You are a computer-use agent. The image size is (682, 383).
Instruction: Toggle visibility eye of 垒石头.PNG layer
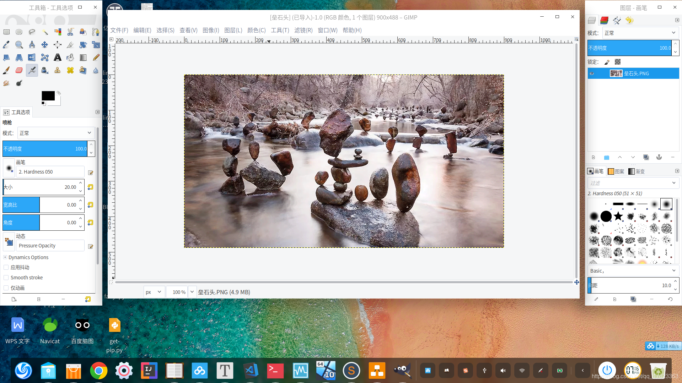592,73
